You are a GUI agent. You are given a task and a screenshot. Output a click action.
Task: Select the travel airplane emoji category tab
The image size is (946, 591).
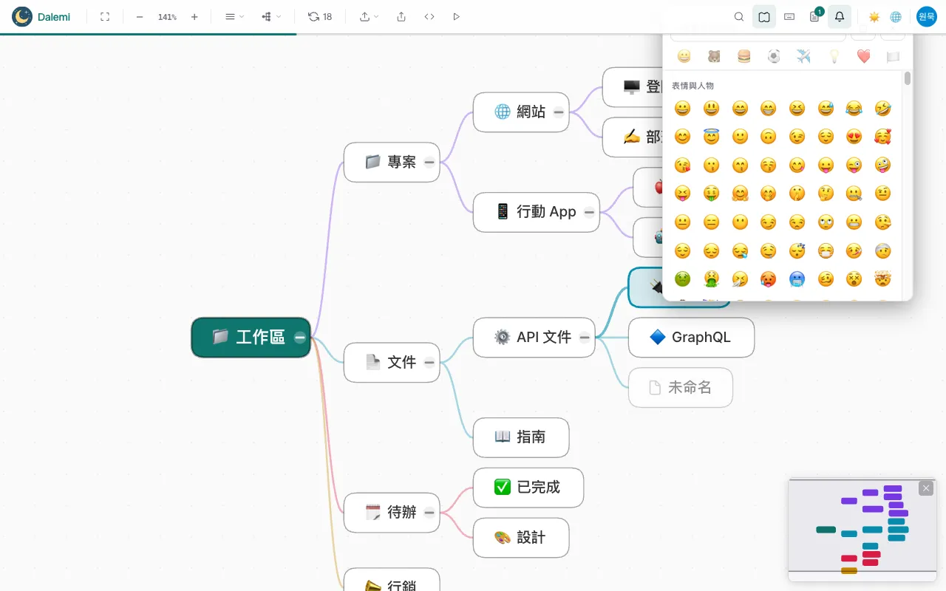(x=803, y=56)
